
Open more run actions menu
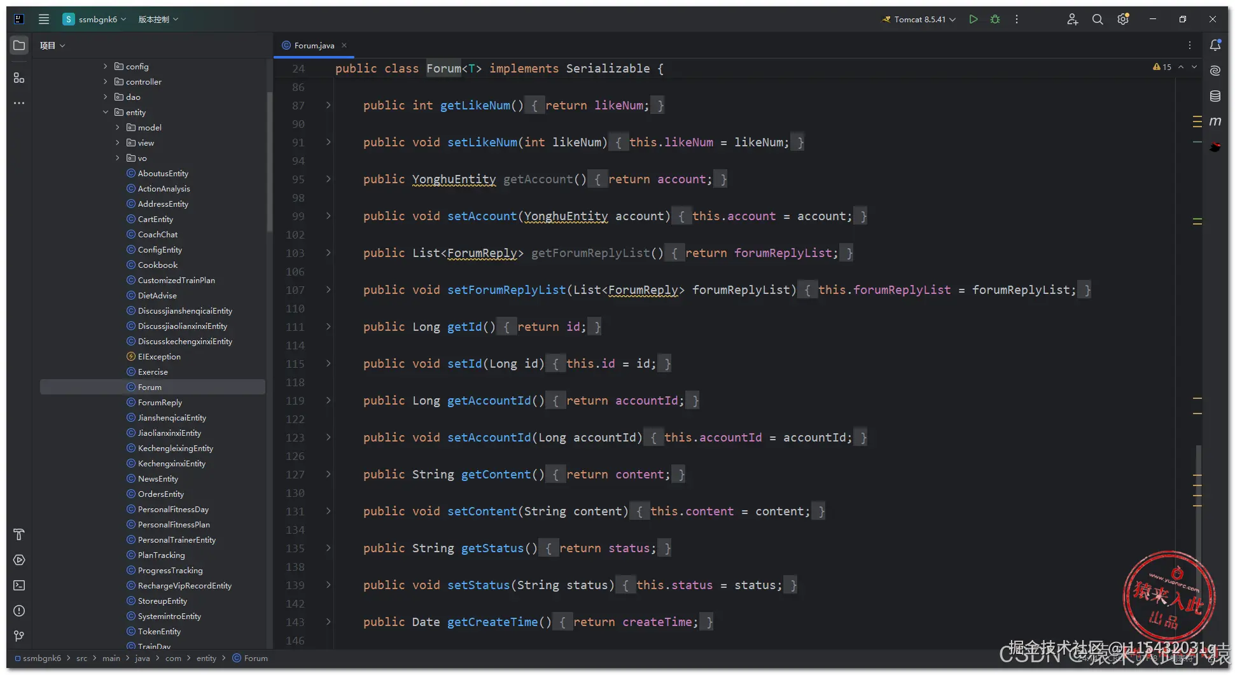pyautogui.click(x=1017, y=19)
